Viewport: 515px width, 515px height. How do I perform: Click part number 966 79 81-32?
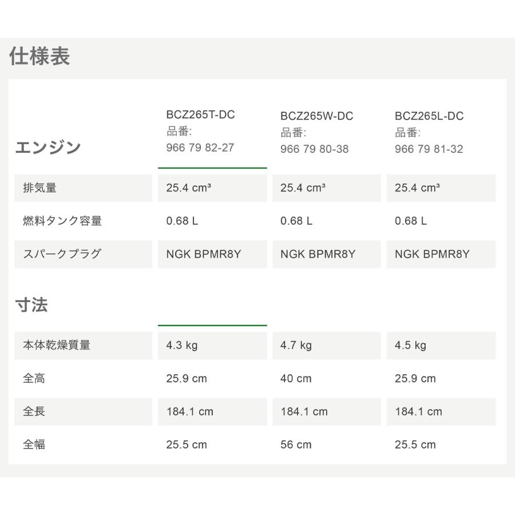click(x=429, y=149)
